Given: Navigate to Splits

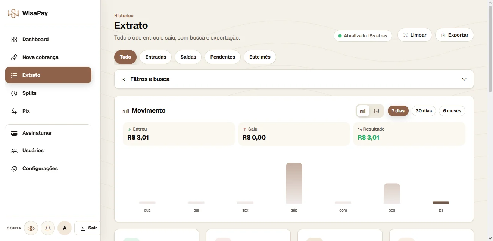Looking at the screenshot, I should click(x=48, y=93).
